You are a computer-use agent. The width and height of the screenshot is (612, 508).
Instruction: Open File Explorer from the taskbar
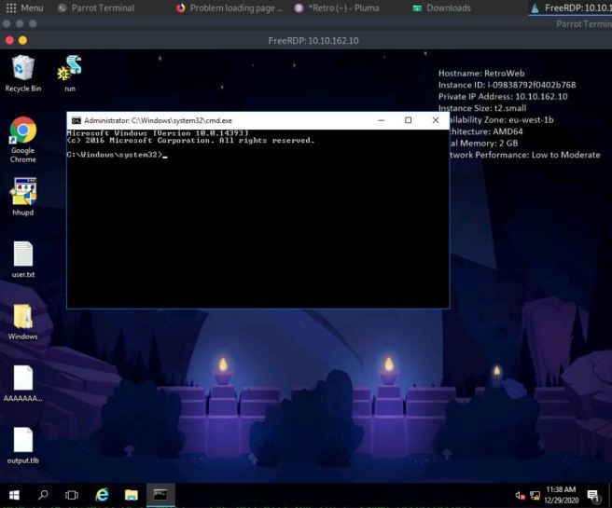pos(131,493)
